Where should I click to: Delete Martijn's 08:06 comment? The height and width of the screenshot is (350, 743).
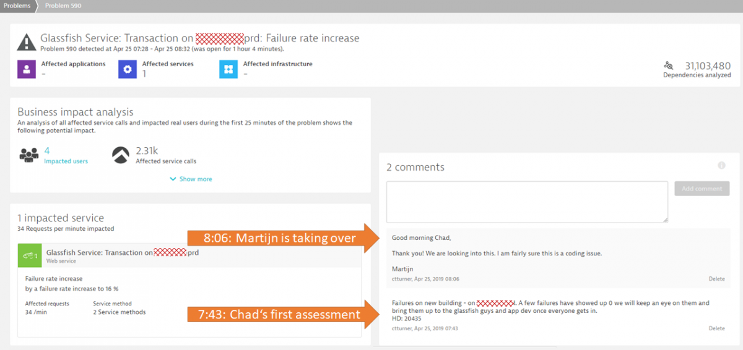click(716, 279)
